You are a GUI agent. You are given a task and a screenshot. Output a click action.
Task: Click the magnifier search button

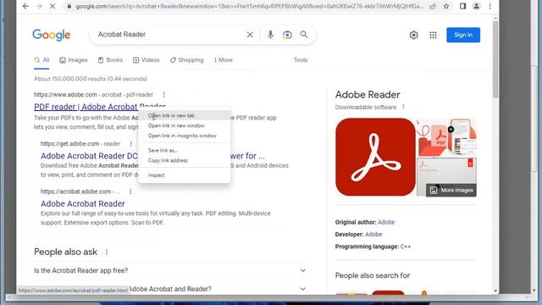(304, 35)
